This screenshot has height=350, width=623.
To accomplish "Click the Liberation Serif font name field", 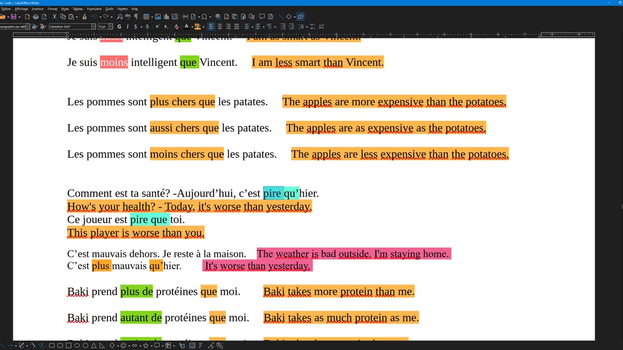I will click(70, 27).
